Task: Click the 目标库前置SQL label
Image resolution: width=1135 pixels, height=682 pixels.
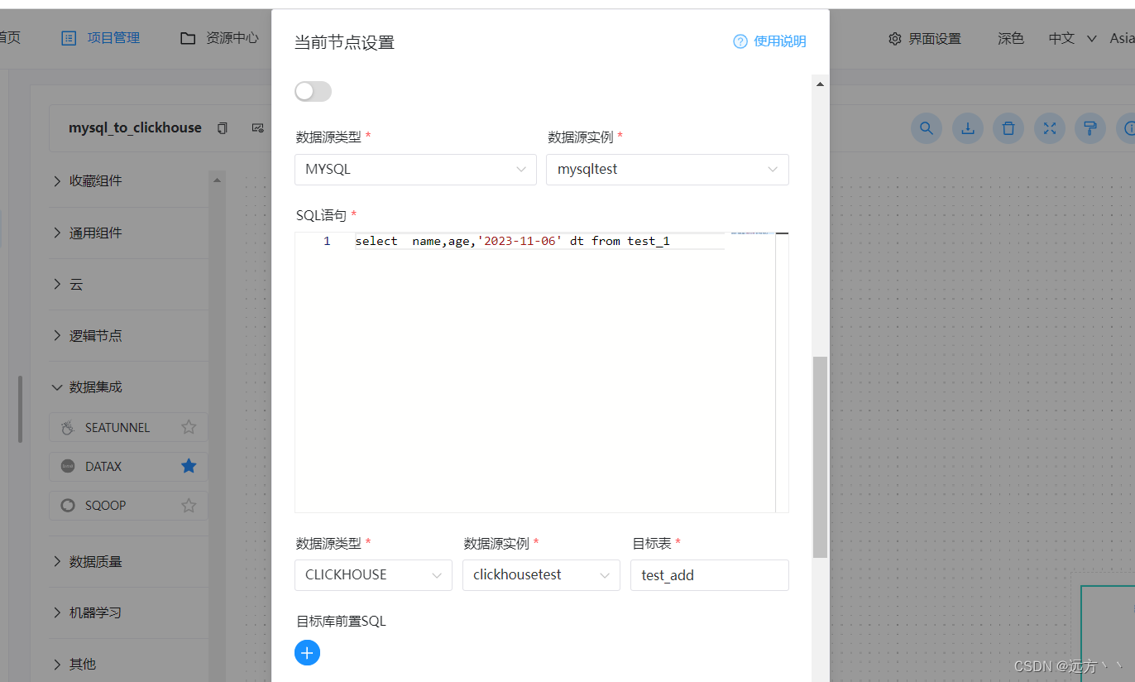Action: 341,622
